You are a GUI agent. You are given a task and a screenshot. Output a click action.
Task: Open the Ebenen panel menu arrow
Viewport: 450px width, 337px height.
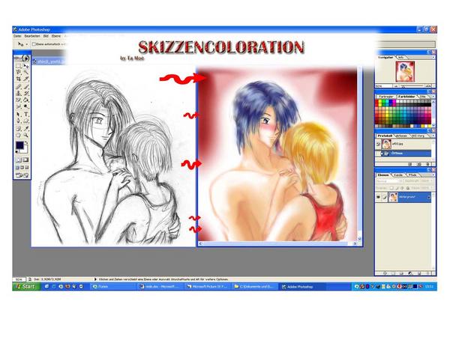click(x=433, y=174)
